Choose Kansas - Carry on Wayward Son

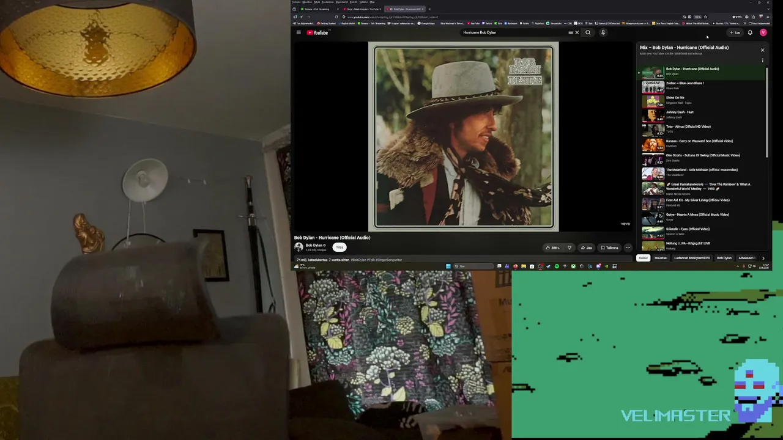(x=702, y=144)
